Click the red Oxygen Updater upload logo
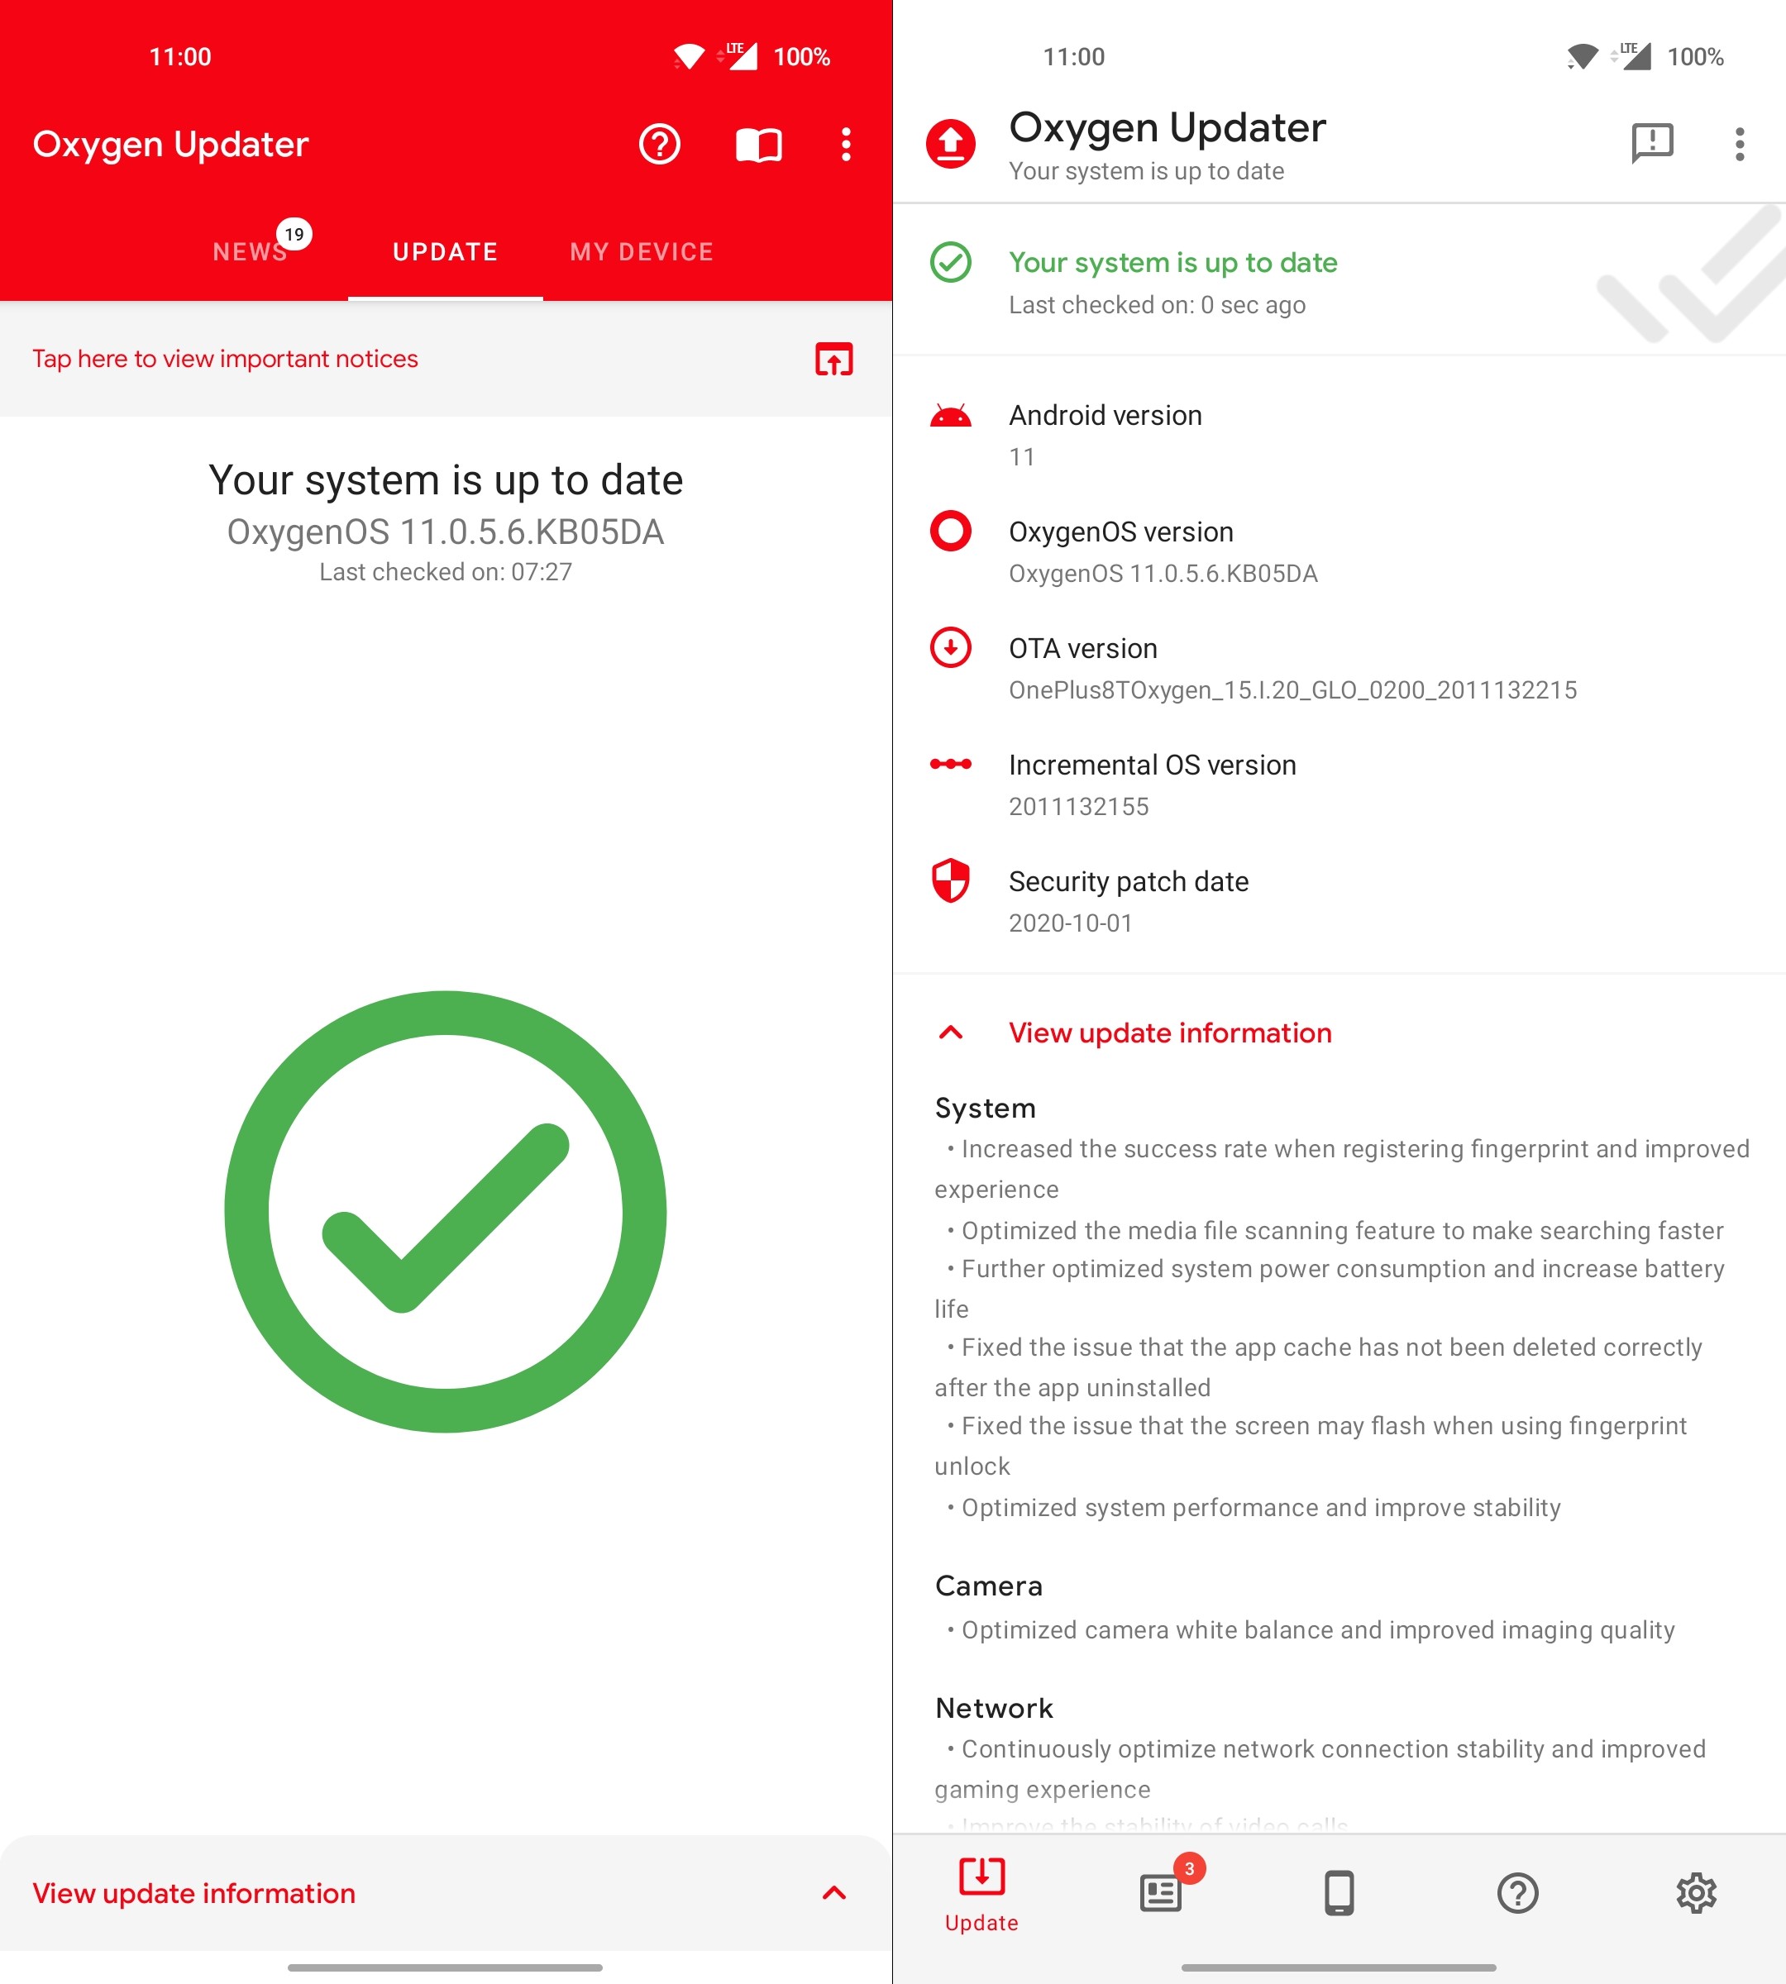Image resolution: width=1786 pixels, height=1984 pixels. (951, 144)
